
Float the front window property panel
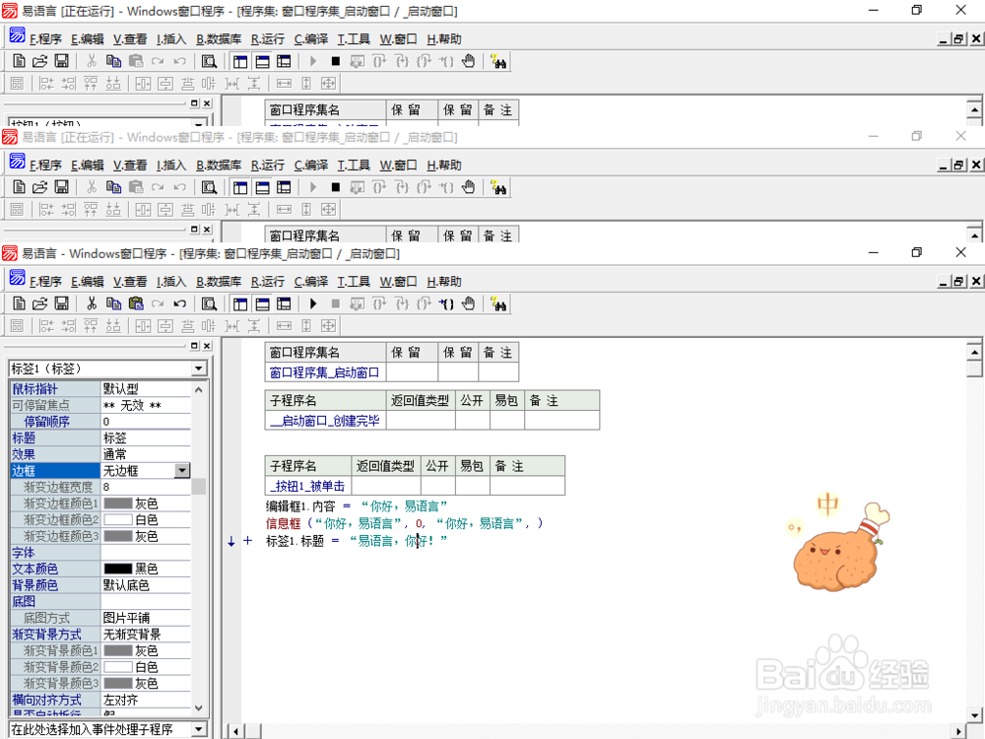194,346
